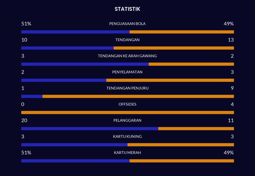The width and height of the screenshot is (255, 176).
Task: Select the PENGUASAAN BOLA label
Action: coord(127,24)
